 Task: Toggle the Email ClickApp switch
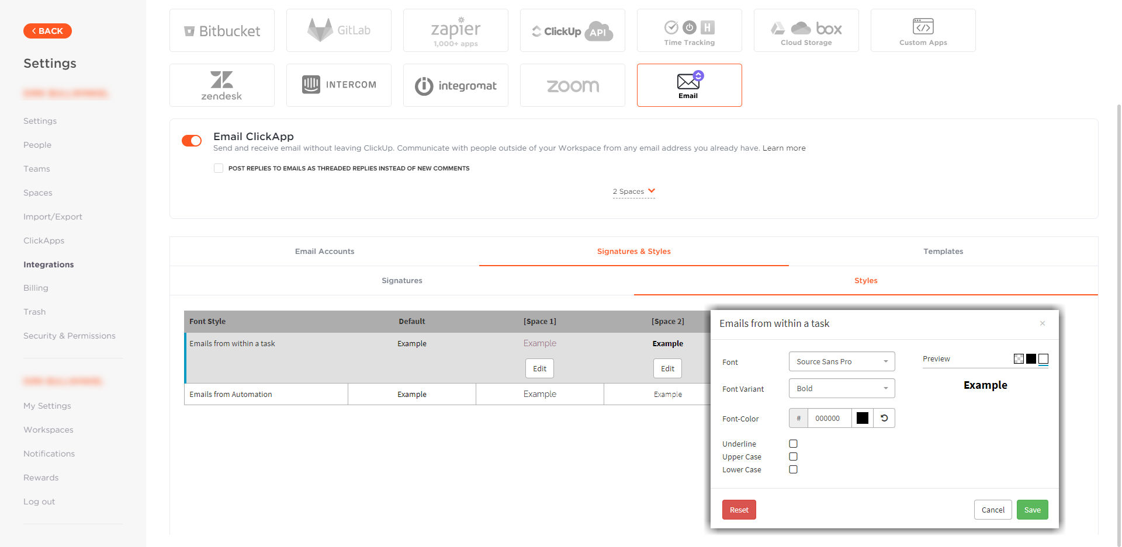click(x=192, y=141)
